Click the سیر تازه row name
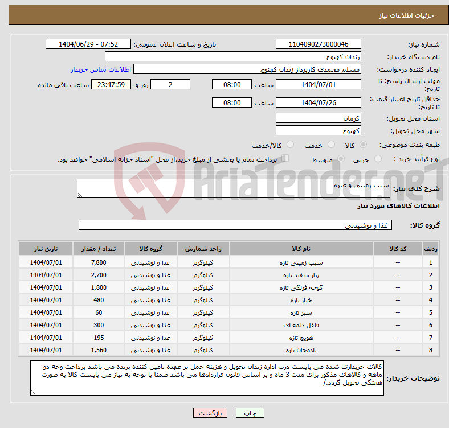 [301, 312]
